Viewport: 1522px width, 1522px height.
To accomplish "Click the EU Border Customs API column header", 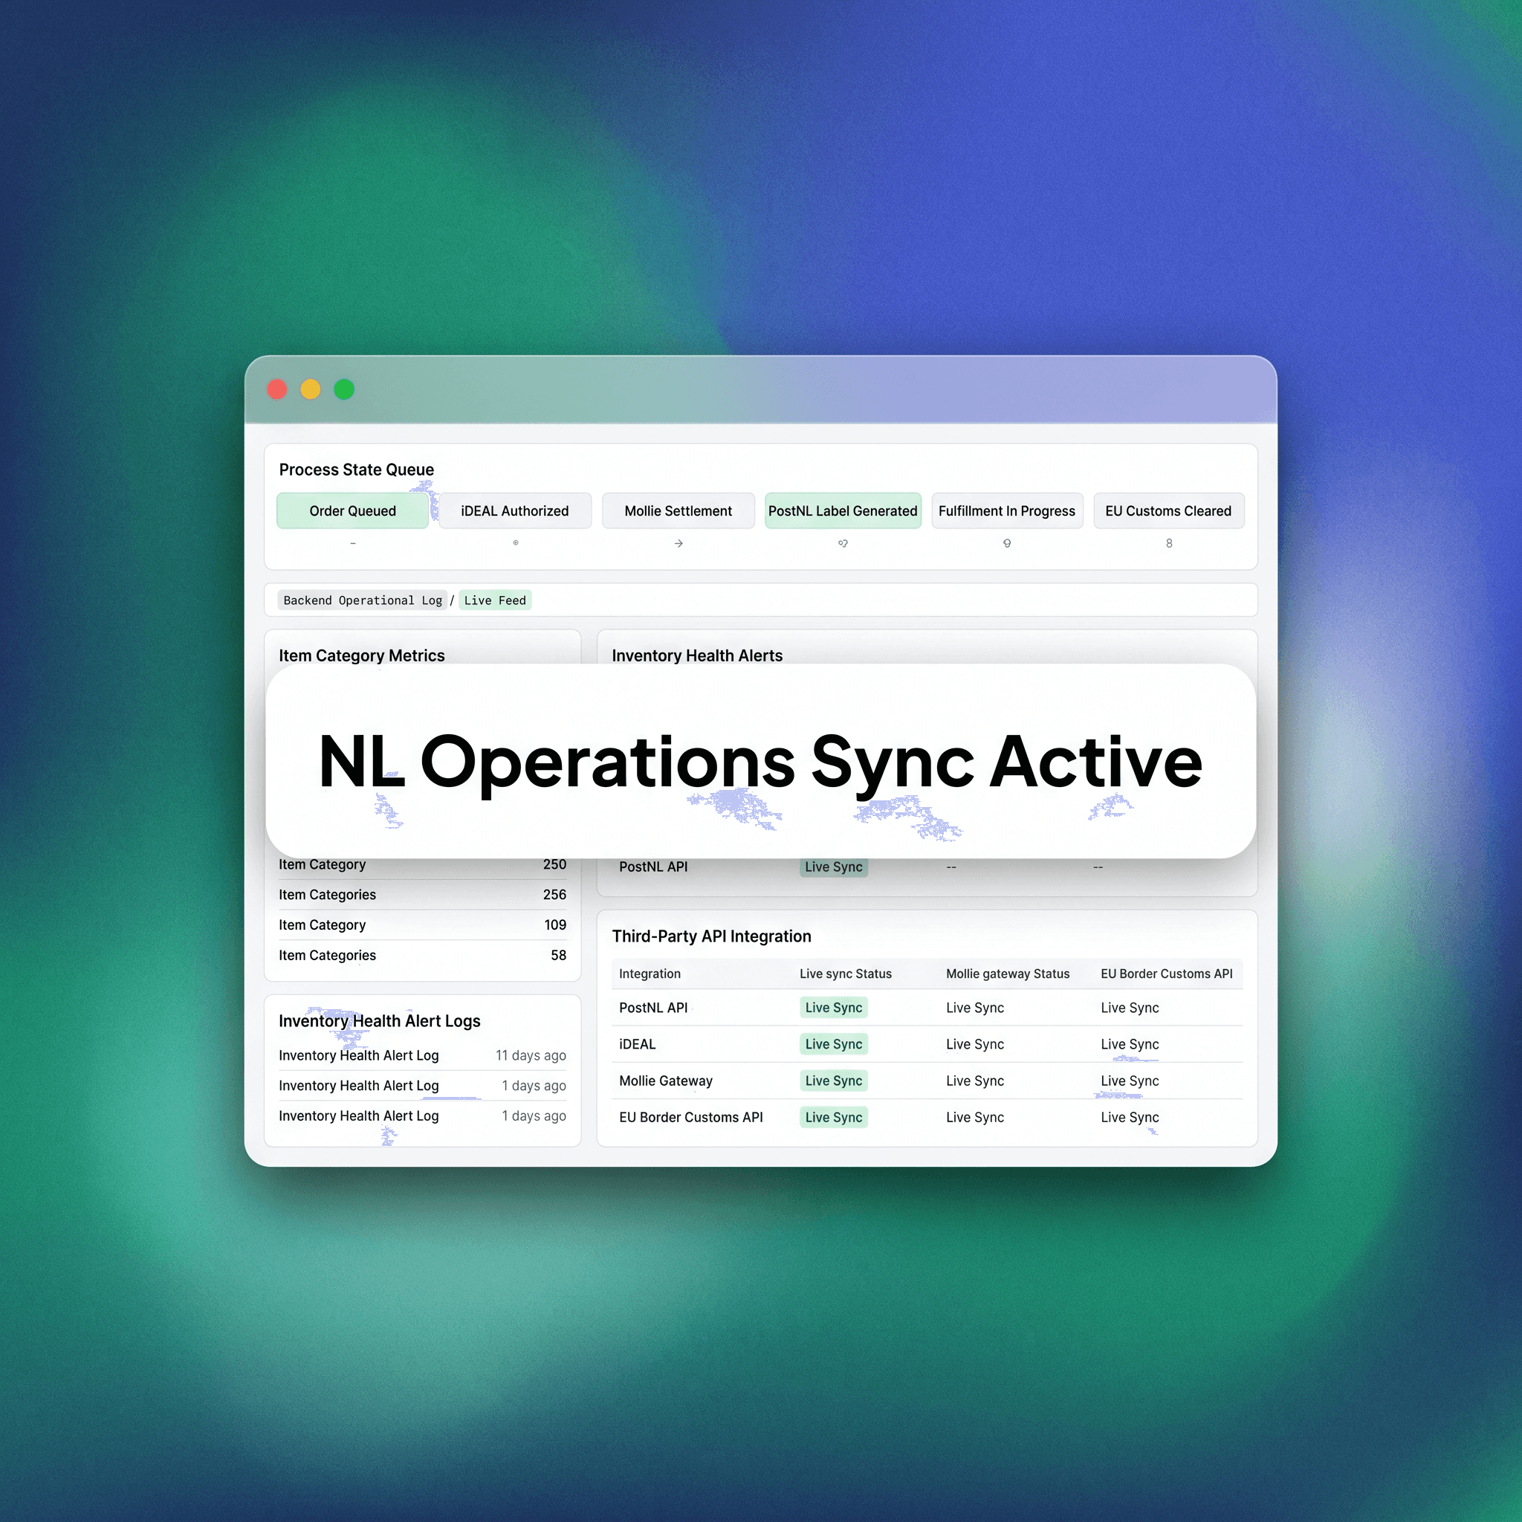I will click(x=1166, y=974).
